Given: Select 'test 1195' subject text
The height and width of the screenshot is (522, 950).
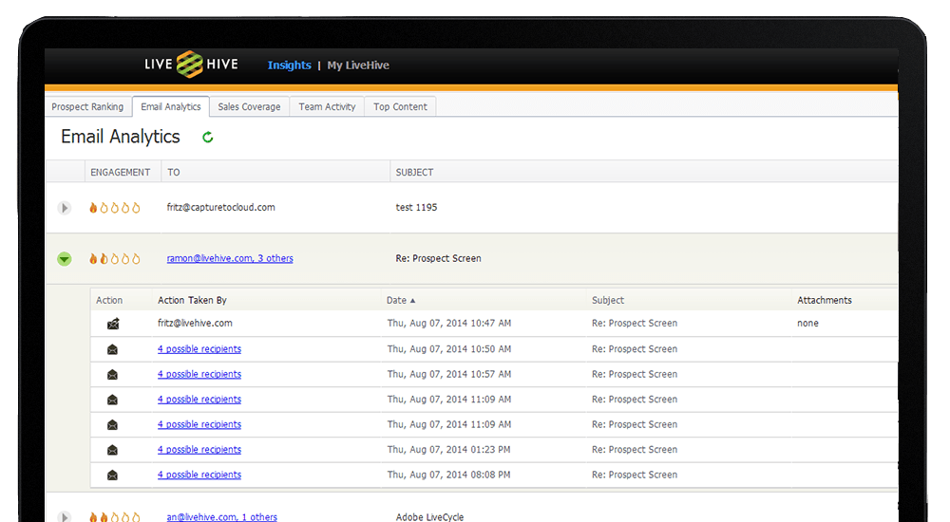Looking at the screenshot, I should [416, 207].
